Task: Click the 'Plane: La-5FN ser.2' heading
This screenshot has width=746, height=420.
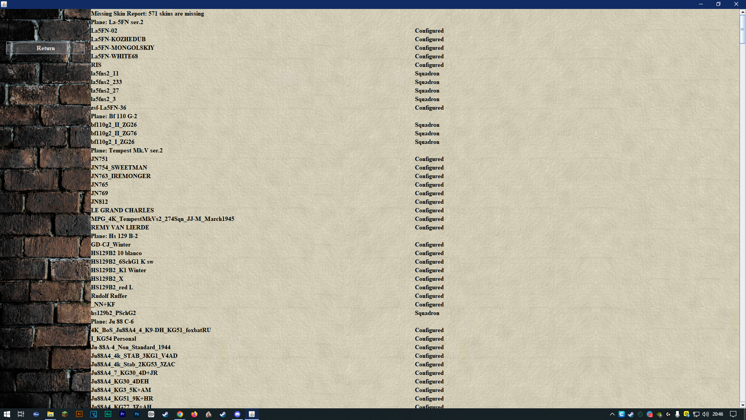Action: click(x=117, y=22)
